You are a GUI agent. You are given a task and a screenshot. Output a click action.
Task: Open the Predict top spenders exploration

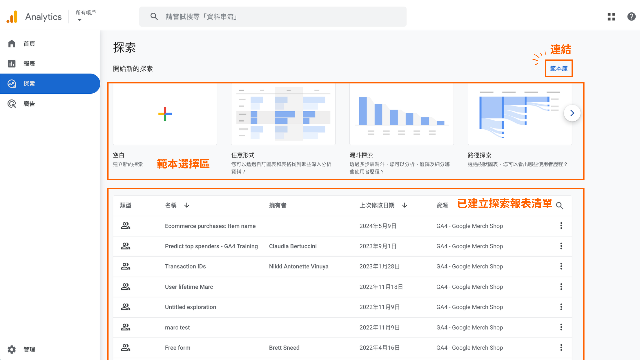pos(211,246)
